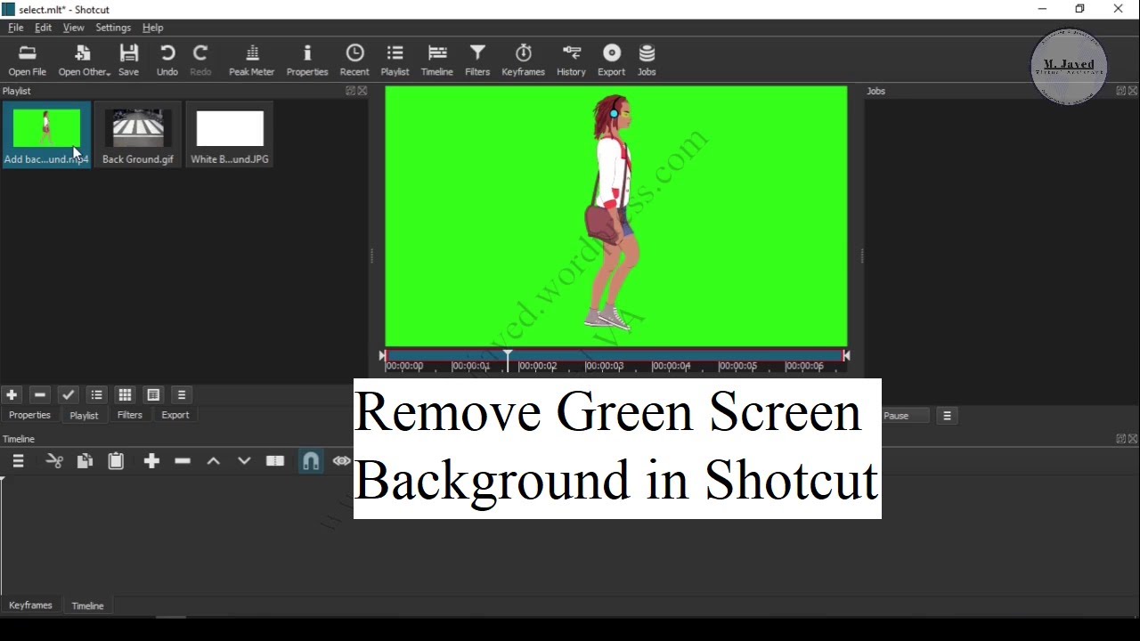Click the Undo toolbar icon
The height and width of the screenshot is (641, 1140).
coord(167,60)
